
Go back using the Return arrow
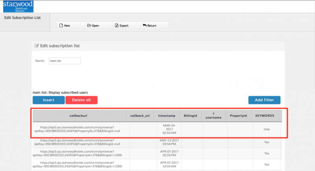click(145, 25)
